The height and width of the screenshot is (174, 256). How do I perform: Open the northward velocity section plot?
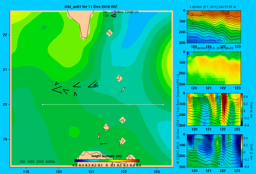click(x=214, y=109)
